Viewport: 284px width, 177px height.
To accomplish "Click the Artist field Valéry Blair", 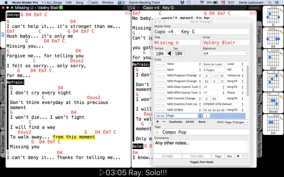I will [x=226, y=42].
